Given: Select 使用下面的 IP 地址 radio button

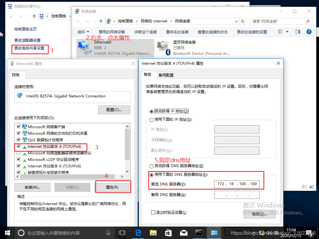Looking at the screenshot, I should pyautogui.click(x=151, y=120).
